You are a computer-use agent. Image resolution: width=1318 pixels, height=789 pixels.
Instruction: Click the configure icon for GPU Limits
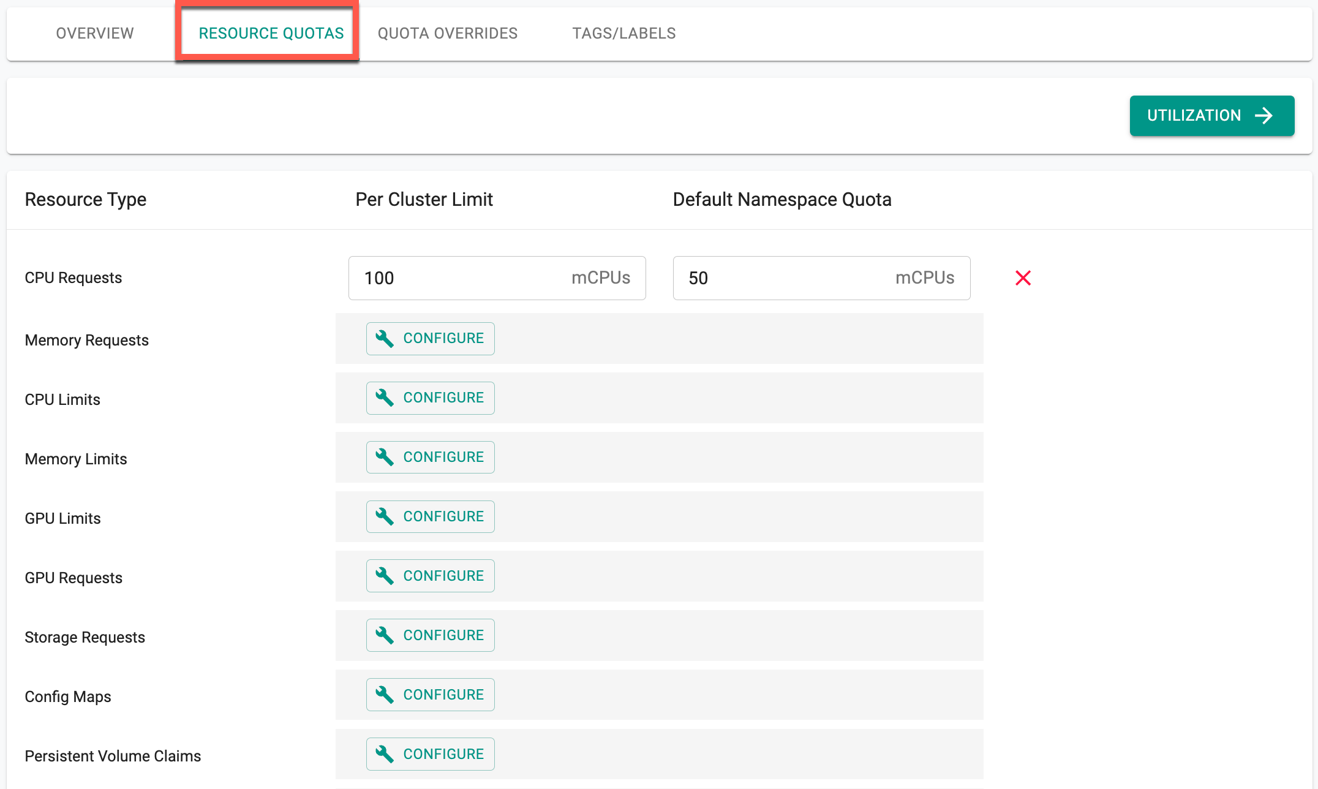click(x=384, y=516)
